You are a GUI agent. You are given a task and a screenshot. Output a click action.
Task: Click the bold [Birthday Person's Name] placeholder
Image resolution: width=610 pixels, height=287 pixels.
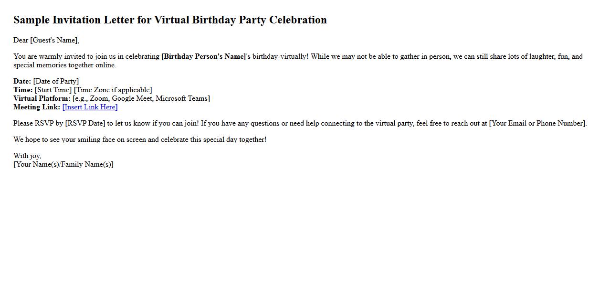(x=204, y=56)
